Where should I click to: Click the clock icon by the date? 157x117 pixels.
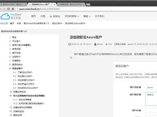[x=69, y=44]
